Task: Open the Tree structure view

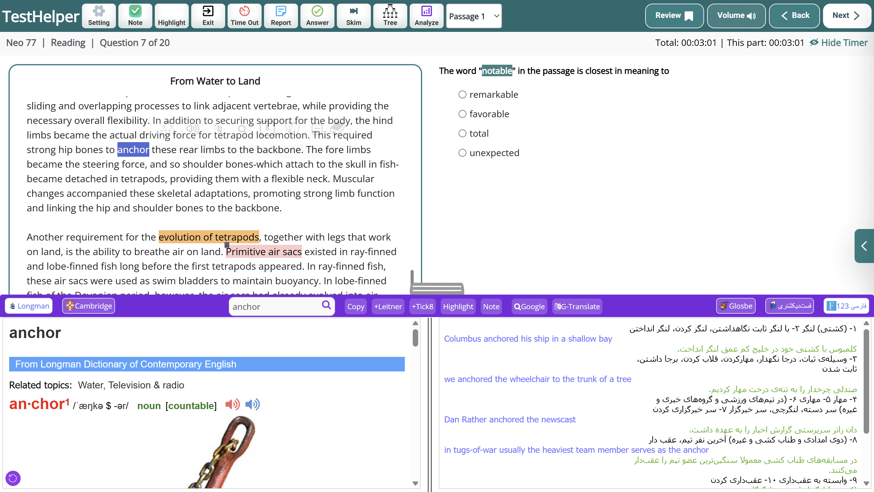Action: (x=390, y=15)
